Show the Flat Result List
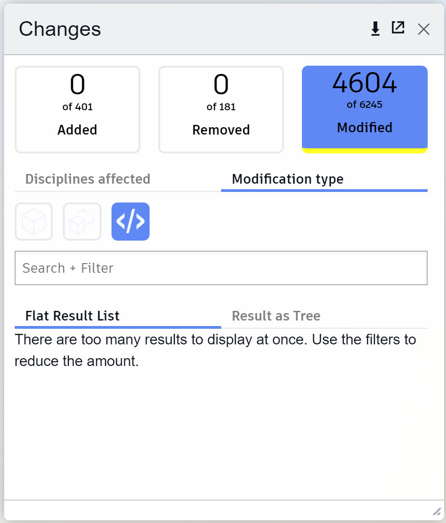This screenshot has height=523, width=446. tap(72, 316)
